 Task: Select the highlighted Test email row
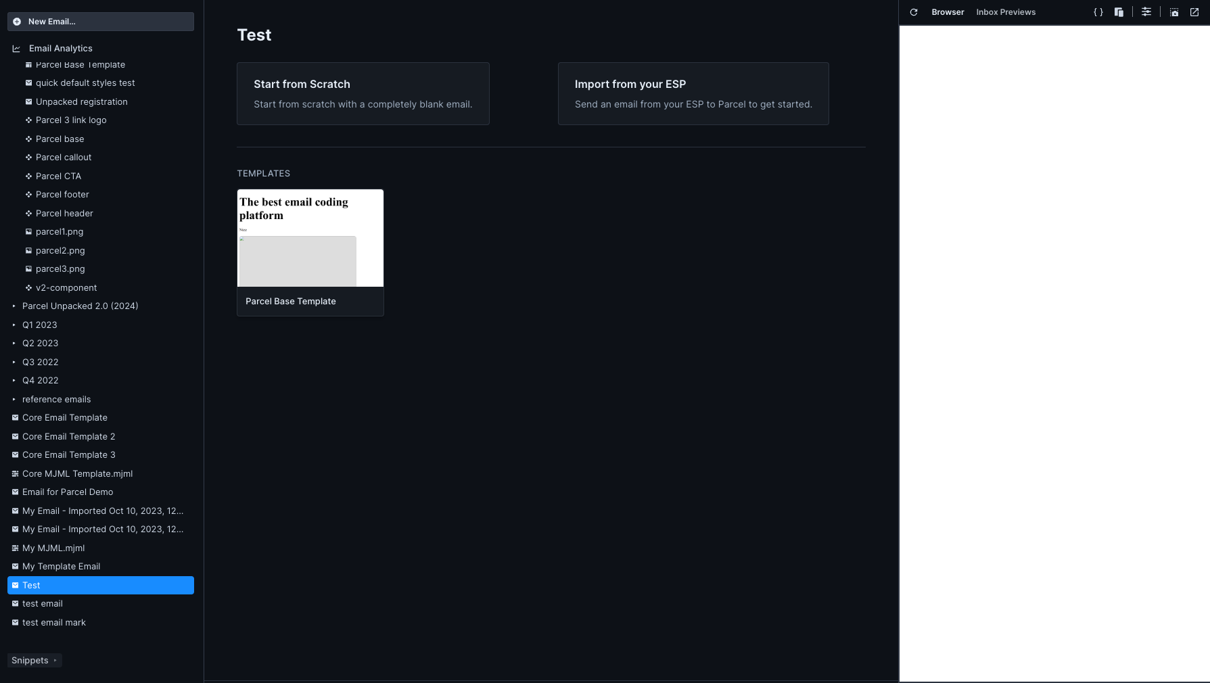(101, 586)
